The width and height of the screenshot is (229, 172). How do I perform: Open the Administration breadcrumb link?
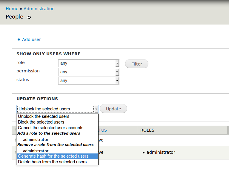(x=39, y=9)
